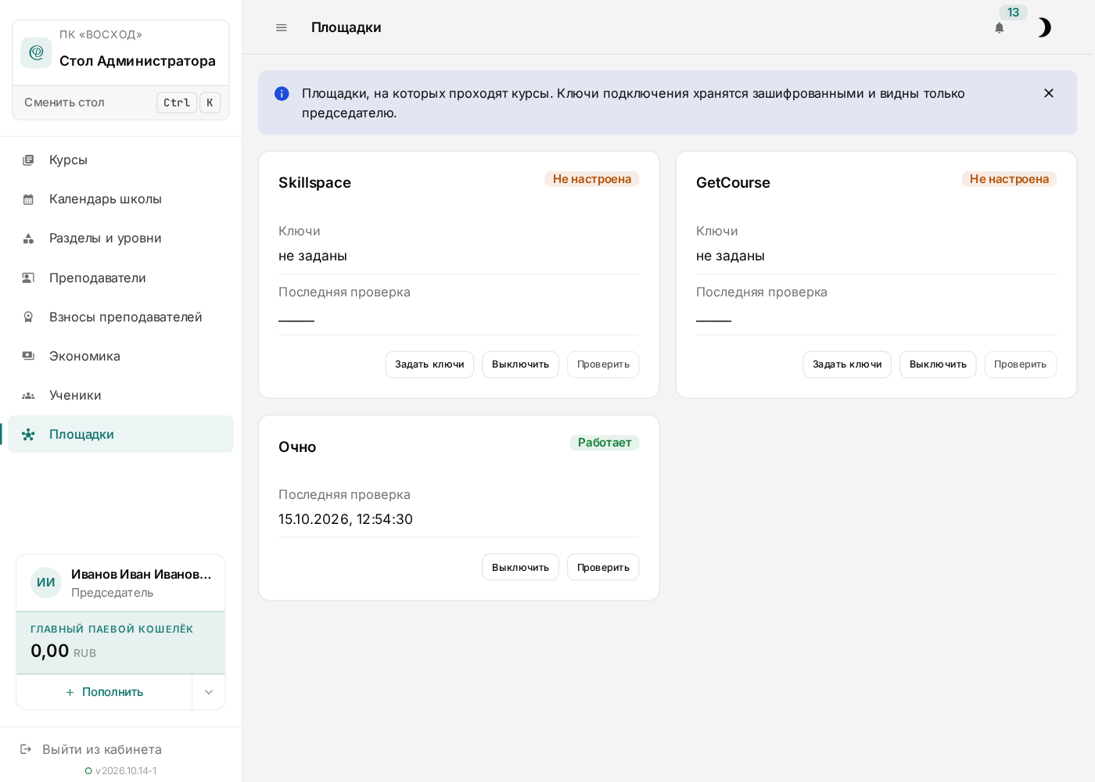Click the Площадки hub icon in sidebar
Viewport: 1095px width, 782px height.
coord(28,434)
